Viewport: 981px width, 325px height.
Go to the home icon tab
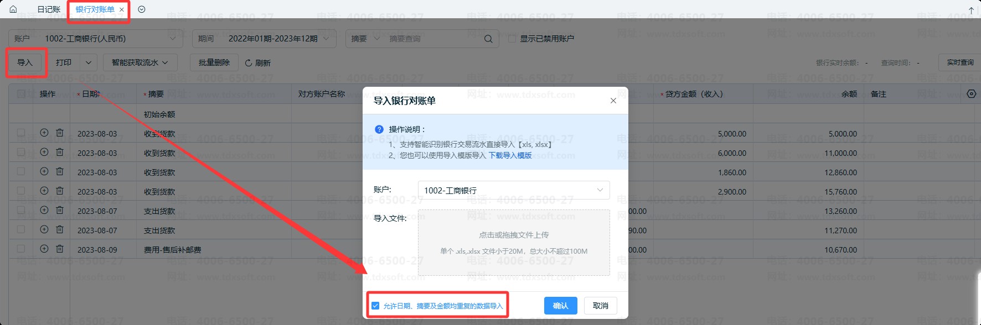tap(13, 9)
